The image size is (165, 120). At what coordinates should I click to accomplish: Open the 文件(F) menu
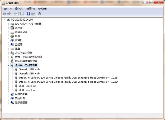coord(8,9)
